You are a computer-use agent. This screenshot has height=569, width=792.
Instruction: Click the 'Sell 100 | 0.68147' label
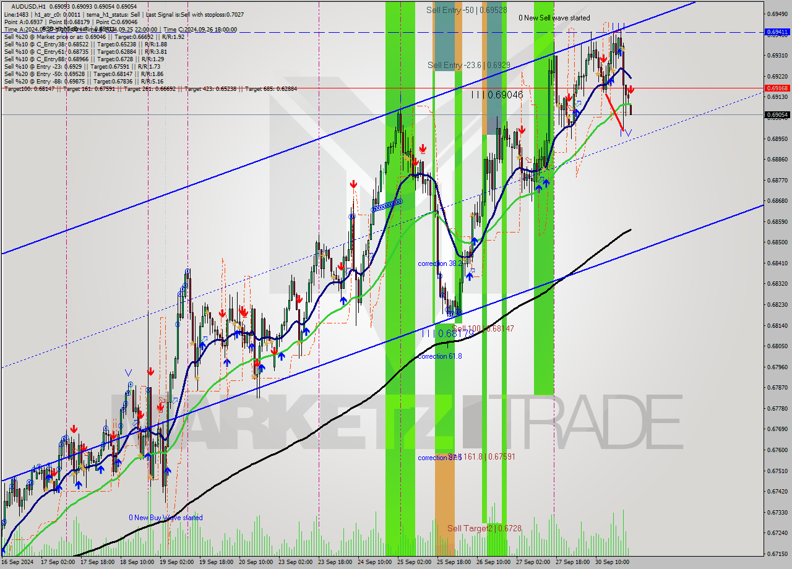tap(483, 328)
